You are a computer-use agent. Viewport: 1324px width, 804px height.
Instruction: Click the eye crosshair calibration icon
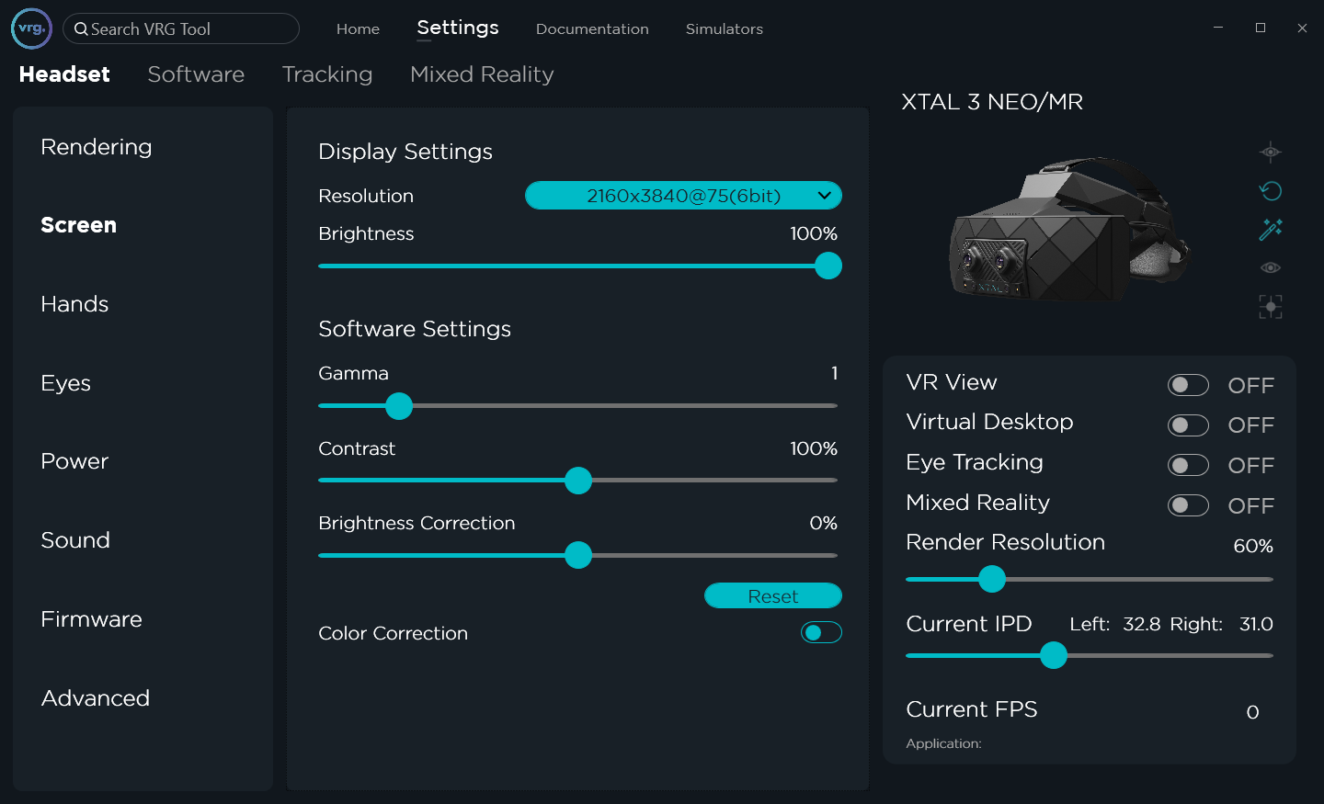pyautogui.click(x=1271, y=152)
